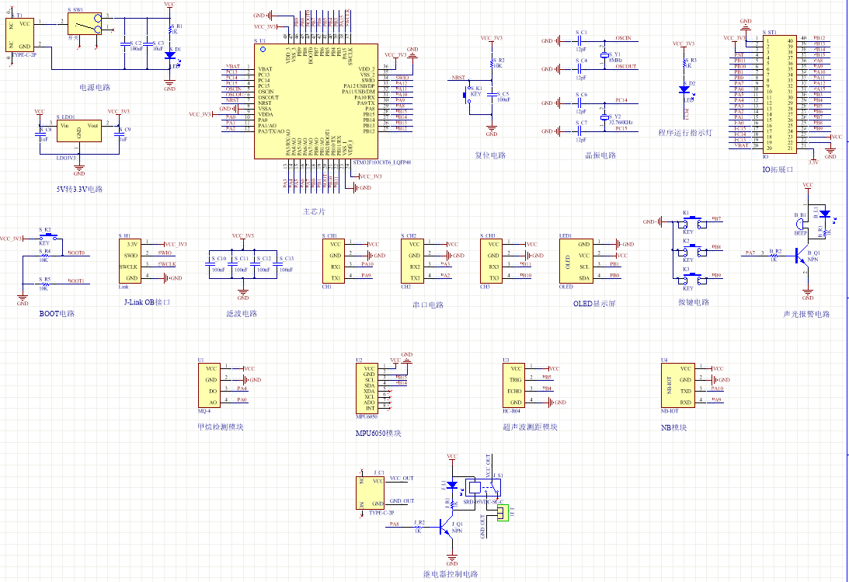Select the J_Q1 NPN relay driver transistor

tap(446, 526)
